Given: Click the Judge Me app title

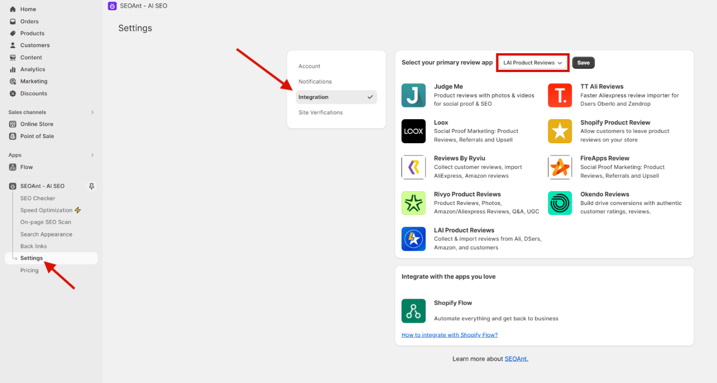Looking at the screenshot, I should coord(448,87).
